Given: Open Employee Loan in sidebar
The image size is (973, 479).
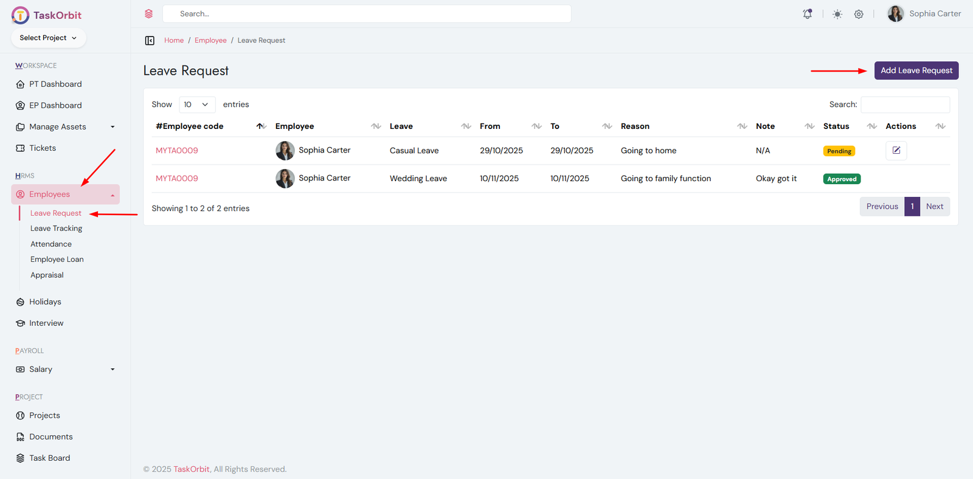Looking at the screenshot, I should [x=57, y=260].
